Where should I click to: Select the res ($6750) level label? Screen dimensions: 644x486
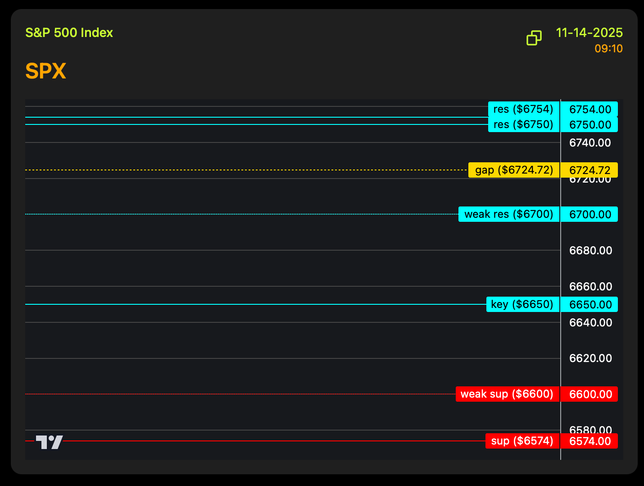click(x=523, y=124)
